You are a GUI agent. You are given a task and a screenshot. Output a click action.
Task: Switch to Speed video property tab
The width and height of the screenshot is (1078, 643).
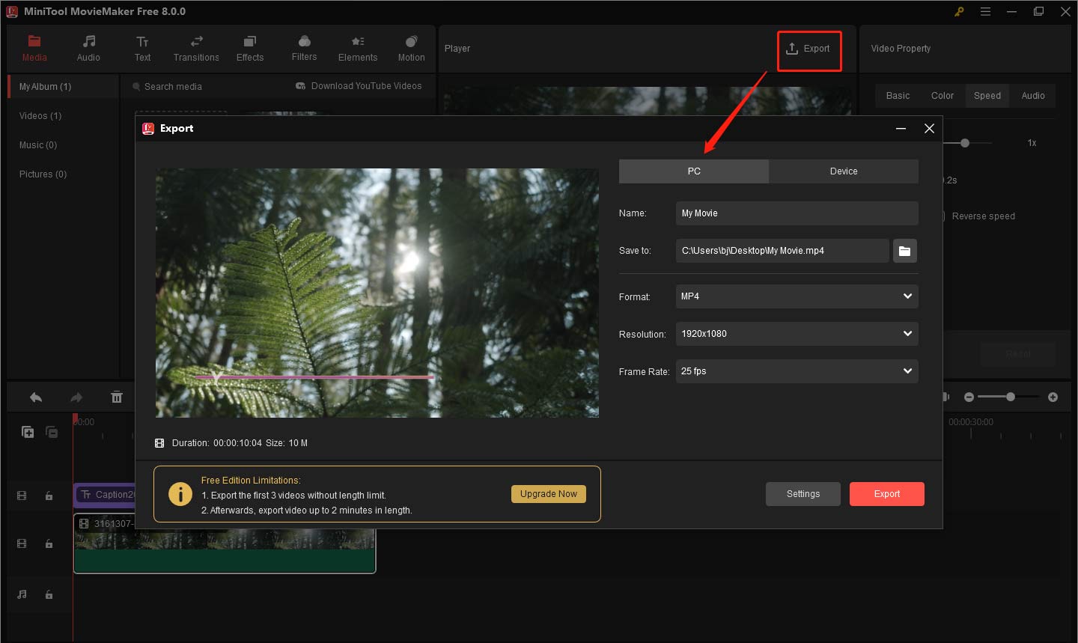click(x=987, y=96)
